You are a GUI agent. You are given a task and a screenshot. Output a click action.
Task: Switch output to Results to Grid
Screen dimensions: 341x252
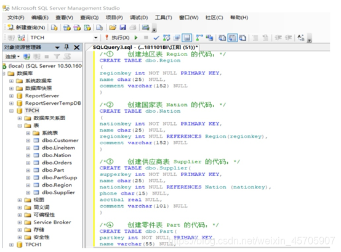(x=232, y=38)
